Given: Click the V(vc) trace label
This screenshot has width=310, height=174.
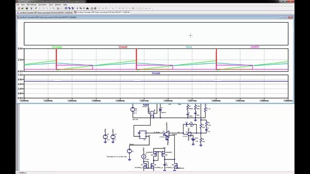Looking at the screenshot, I should (189, 47).
